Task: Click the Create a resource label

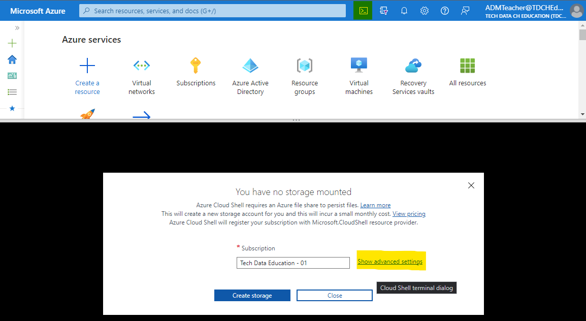Action: 87,87
